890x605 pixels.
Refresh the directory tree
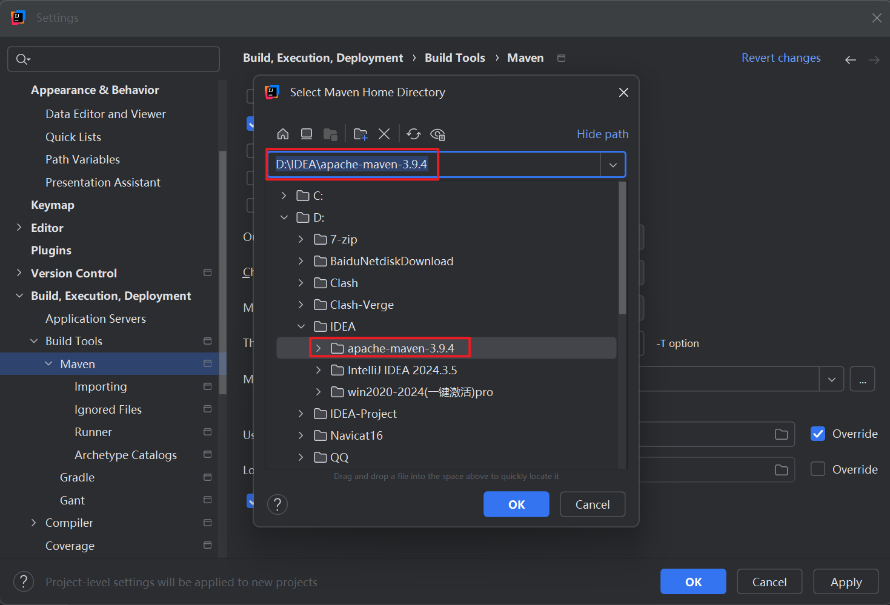click(414, 134)
